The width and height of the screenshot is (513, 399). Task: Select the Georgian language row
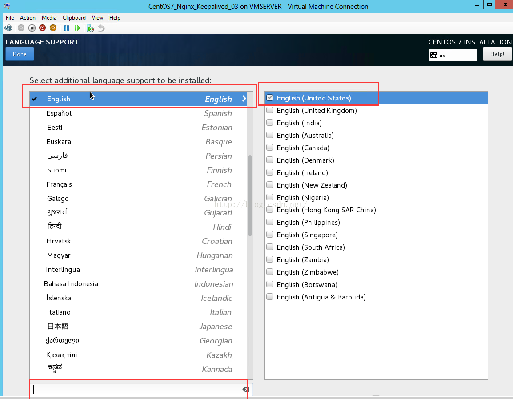point(139,341)
